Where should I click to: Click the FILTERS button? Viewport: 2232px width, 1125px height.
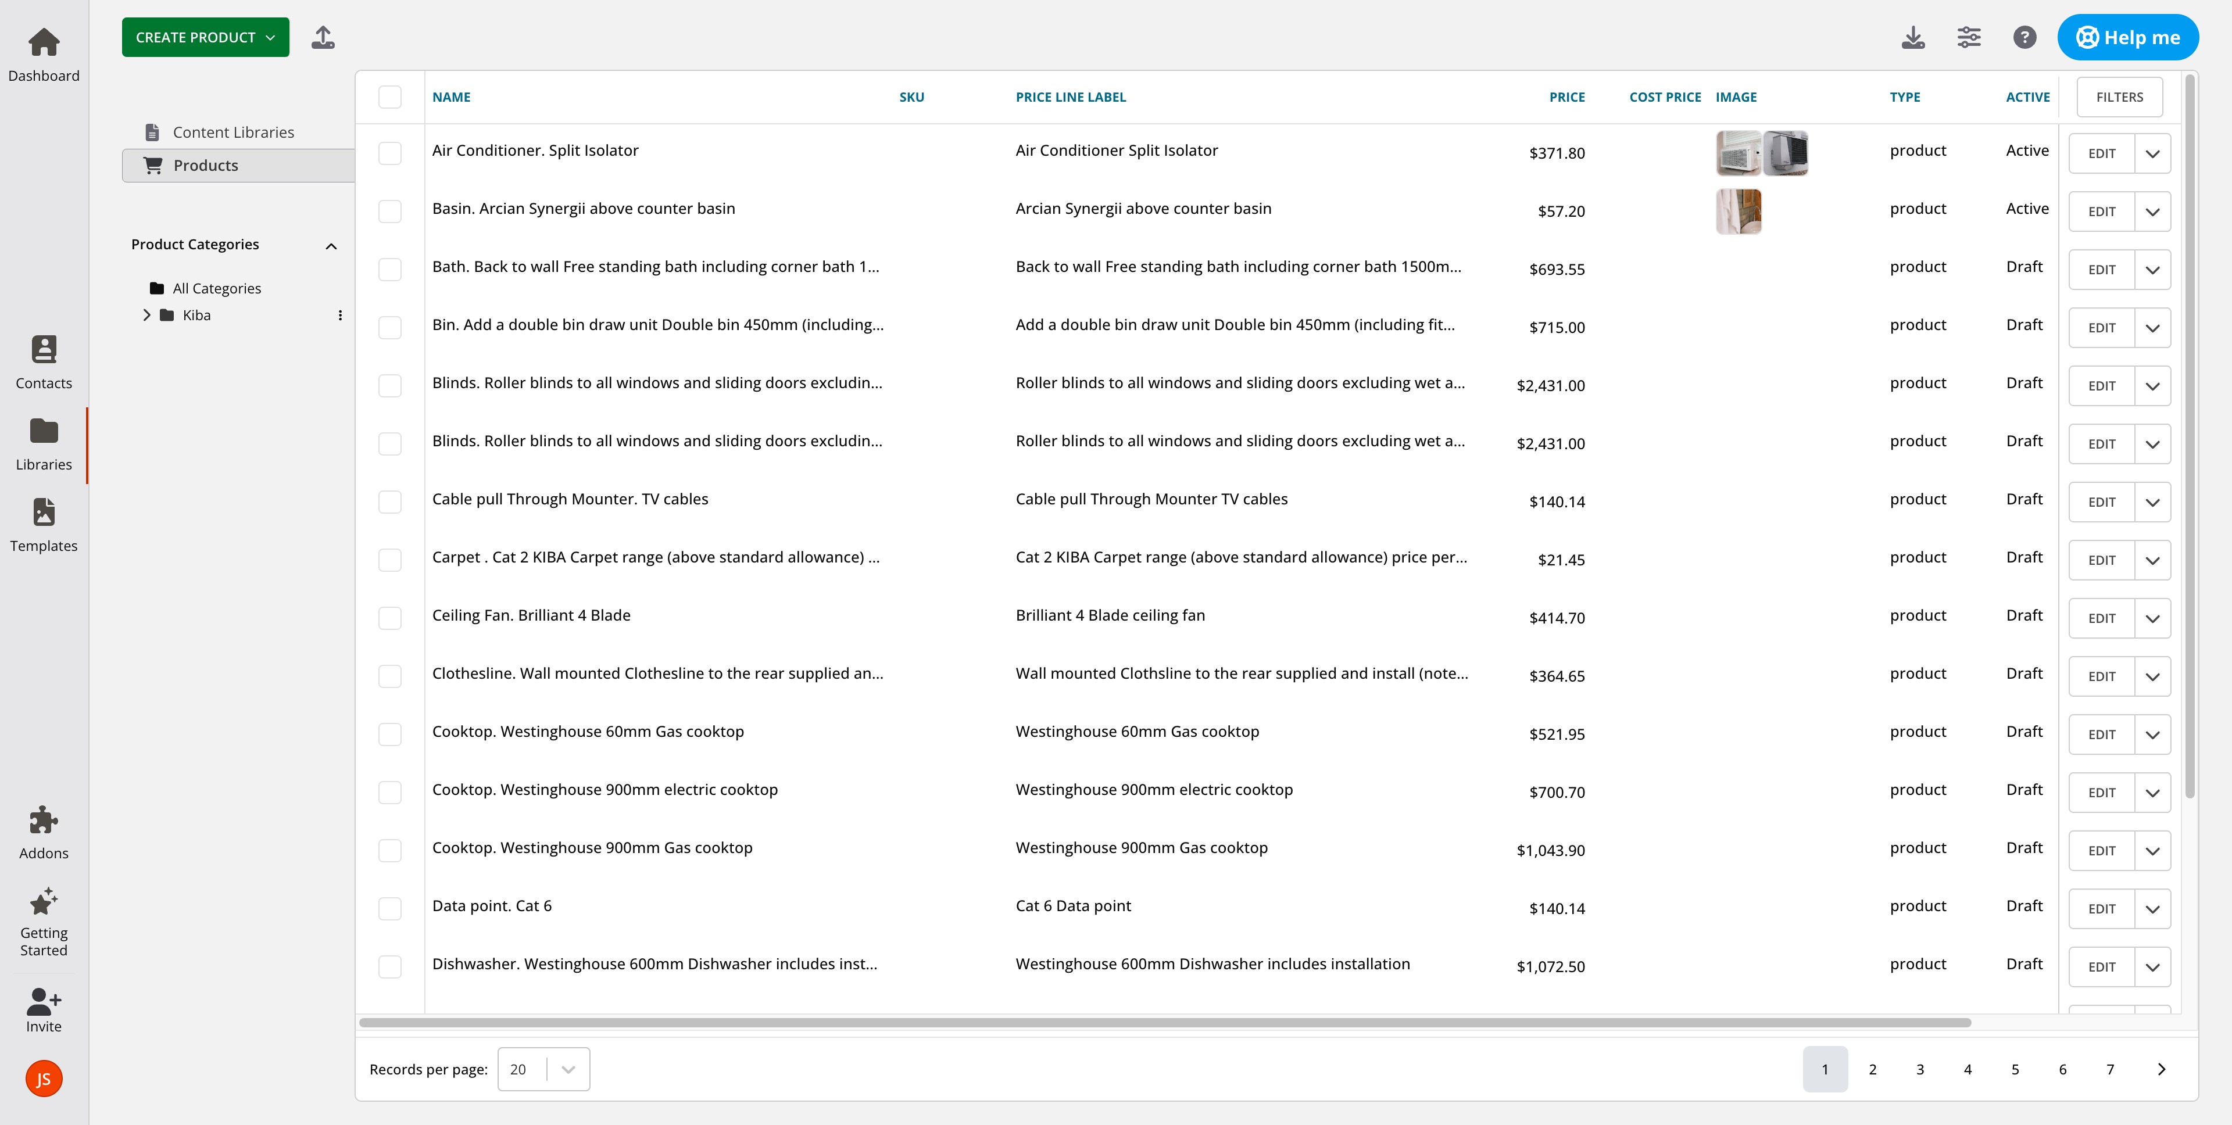pyautogui.click(x=2119, y=97)
